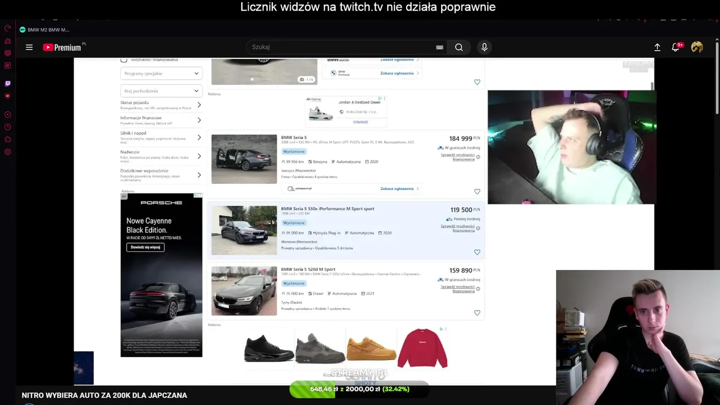Start voice search with microphone icon

tap(484, 47)
